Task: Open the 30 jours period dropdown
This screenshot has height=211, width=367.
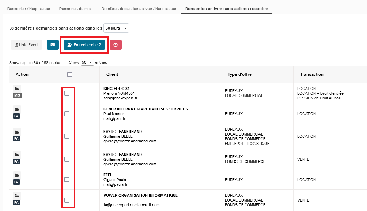Action: tap(116, 28)
